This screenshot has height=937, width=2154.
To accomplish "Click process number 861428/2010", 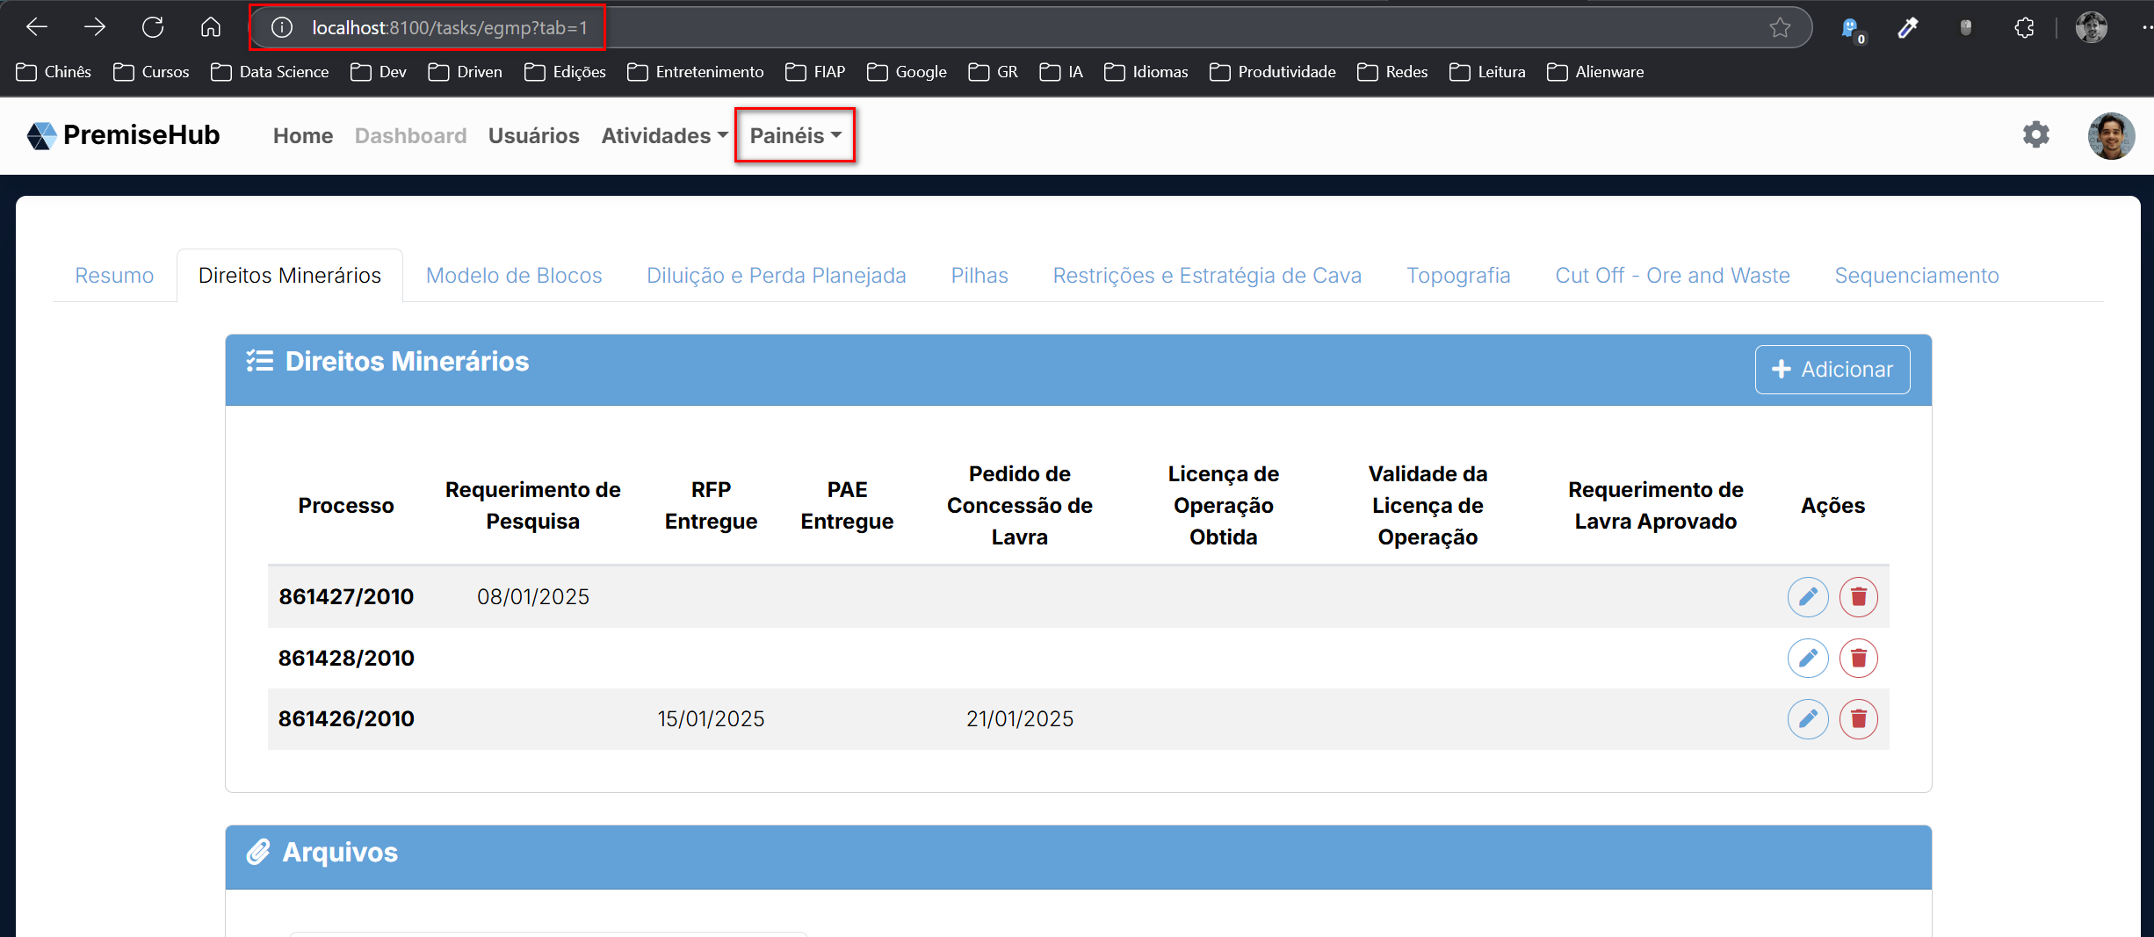I will coord(346,659).
